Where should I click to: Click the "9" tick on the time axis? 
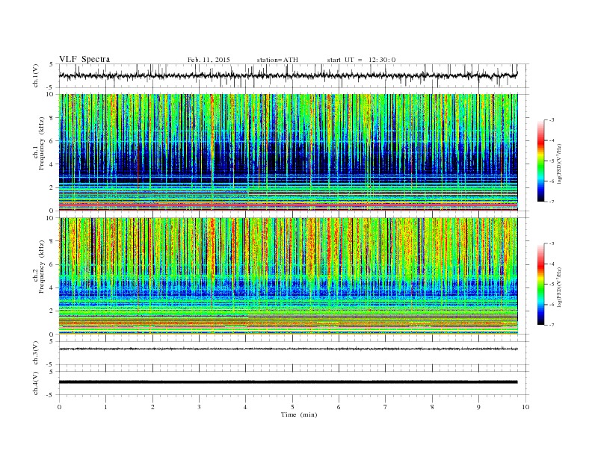click(478, 407)
